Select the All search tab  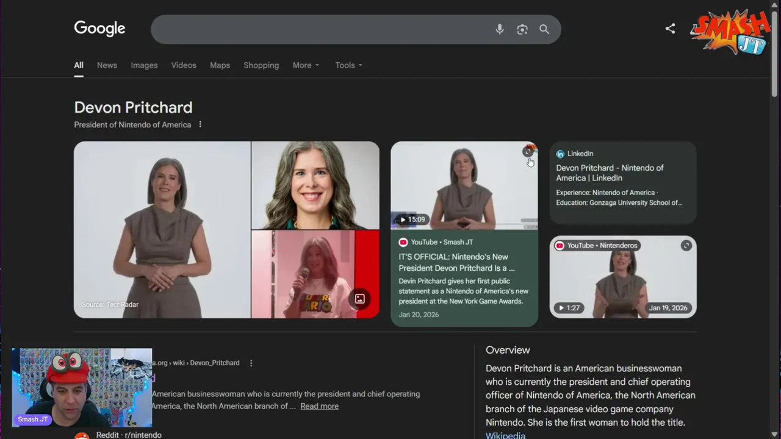[79, 65]
